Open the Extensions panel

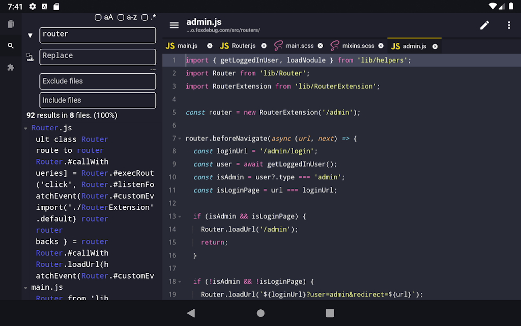10,66
